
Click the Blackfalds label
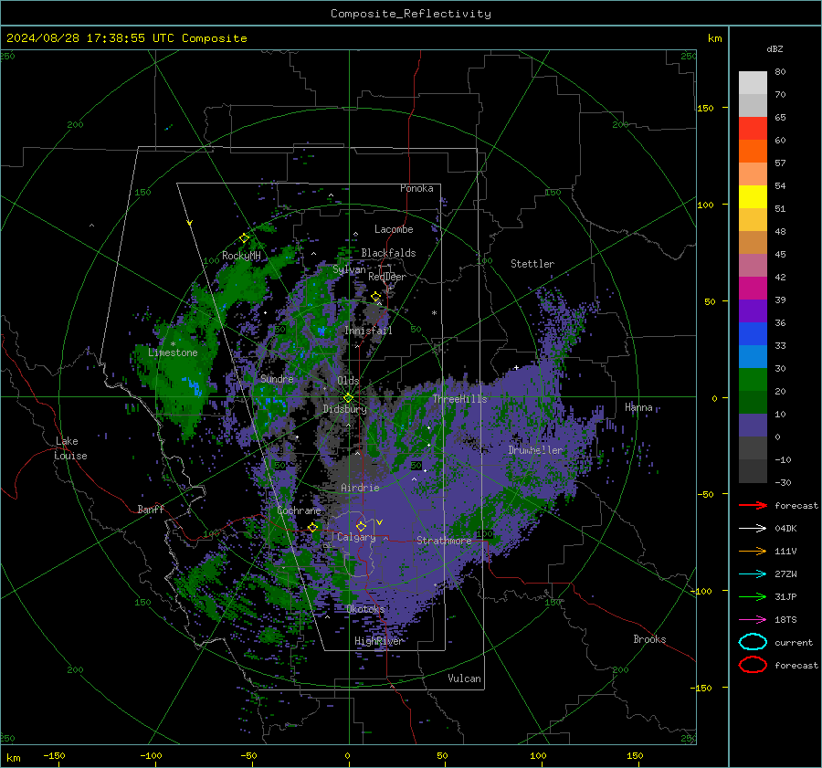(x=388, y=253)
